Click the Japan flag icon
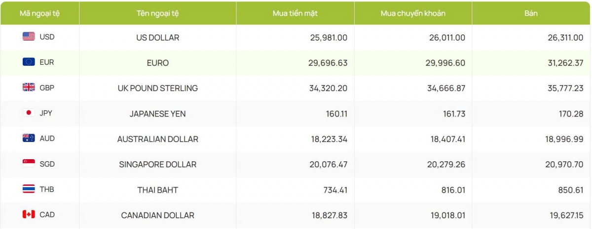 (x=29, y=113)
